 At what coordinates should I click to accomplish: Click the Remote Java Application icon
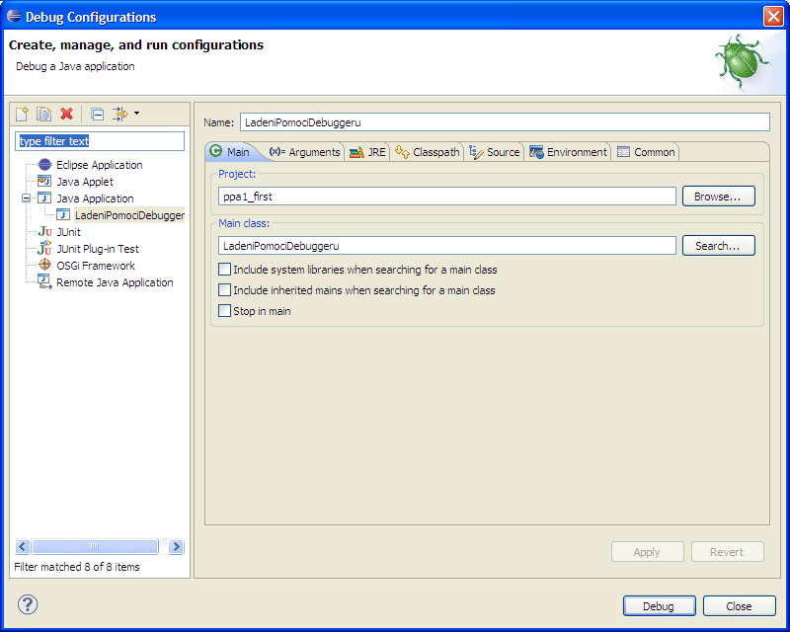coord(44,281)
